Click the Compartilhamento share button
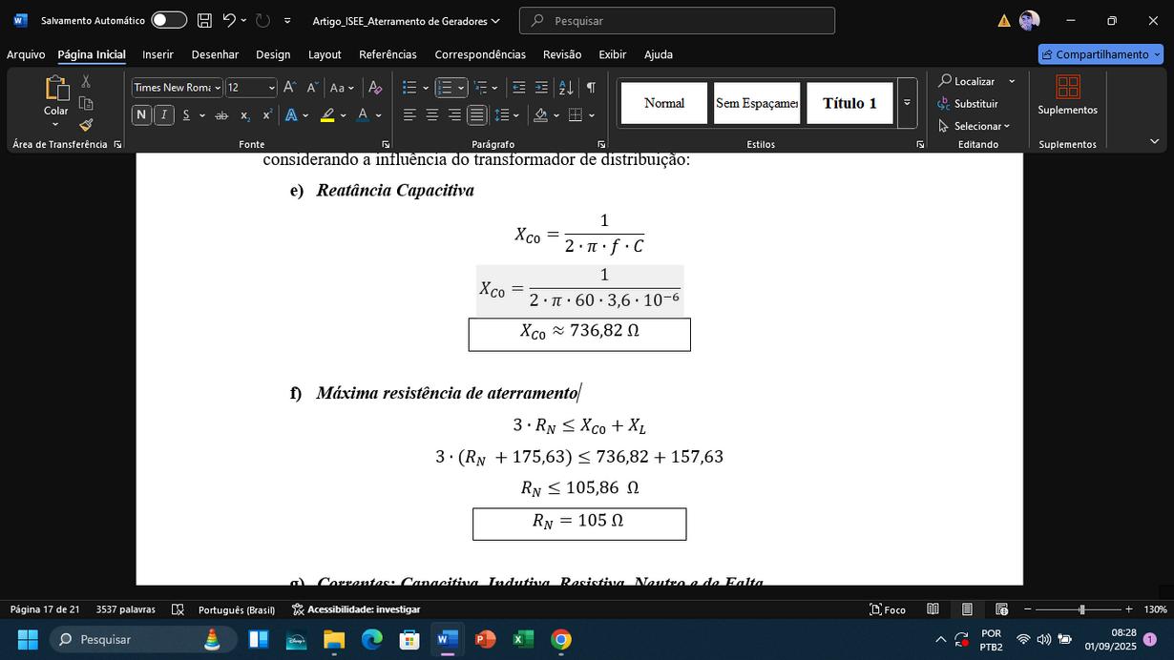1174x660 pixels. click(1101, 54)
